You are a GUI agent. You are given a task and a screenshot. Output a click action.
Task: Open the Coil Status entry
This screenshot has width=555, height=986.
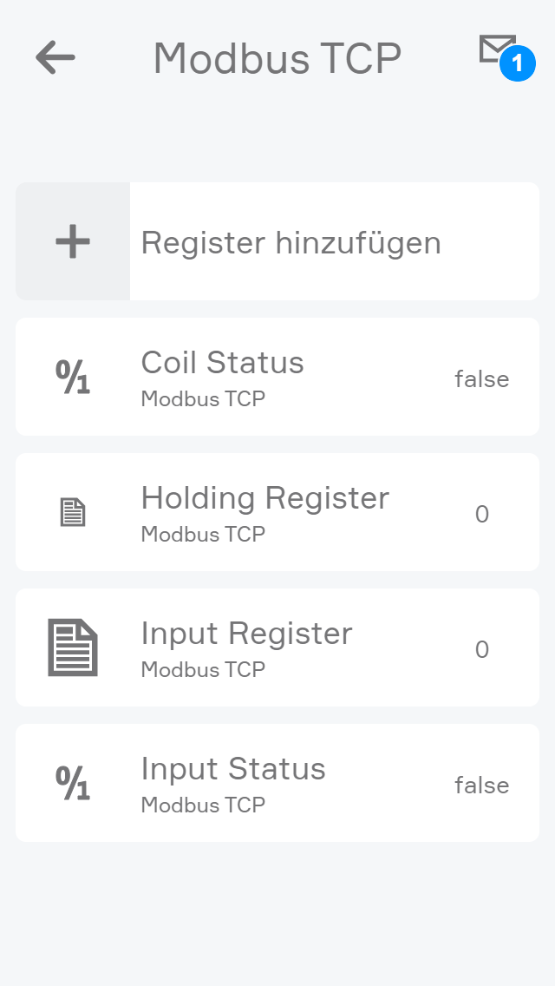223,363
